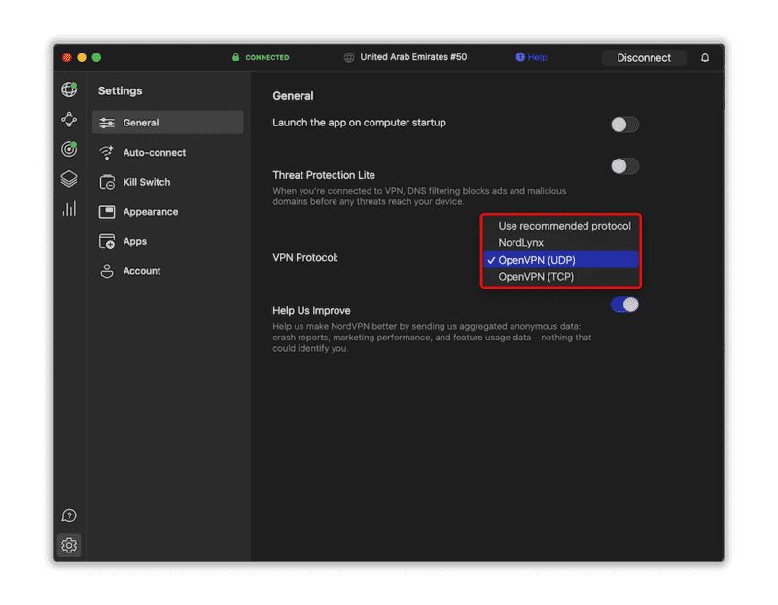This screenshot has width=778, height=605.
Task: Click the settings gear icon
Action: [69, 545]
